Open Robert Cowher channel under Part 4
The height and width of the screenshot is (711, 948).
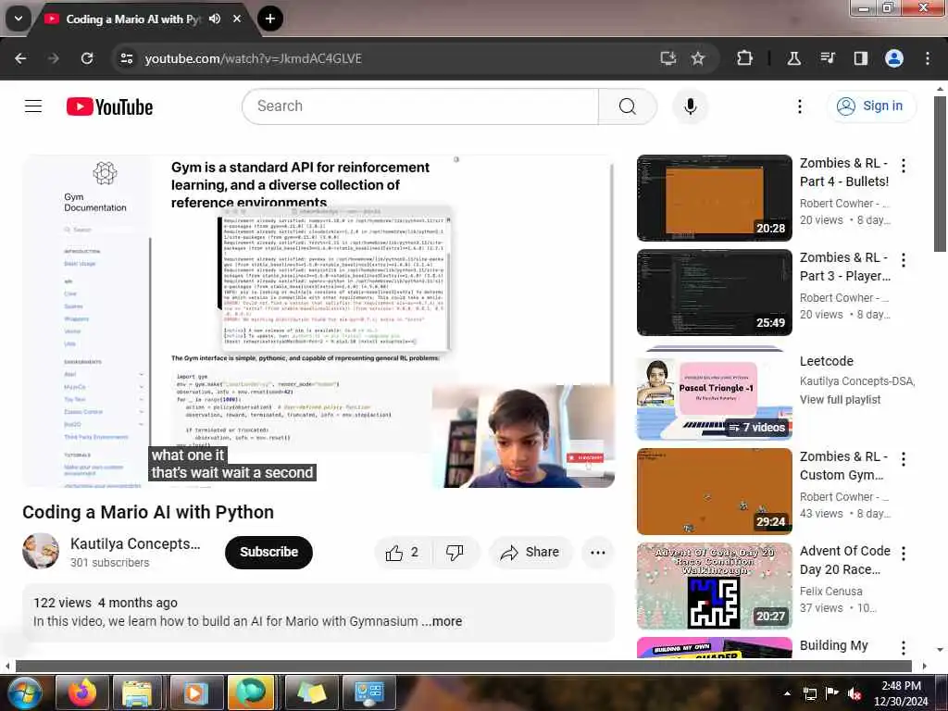pos(844,203)
